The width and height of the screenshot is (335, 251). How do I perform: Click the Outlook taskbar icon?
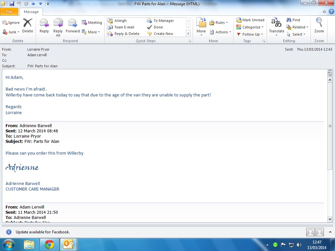(68, 244)
